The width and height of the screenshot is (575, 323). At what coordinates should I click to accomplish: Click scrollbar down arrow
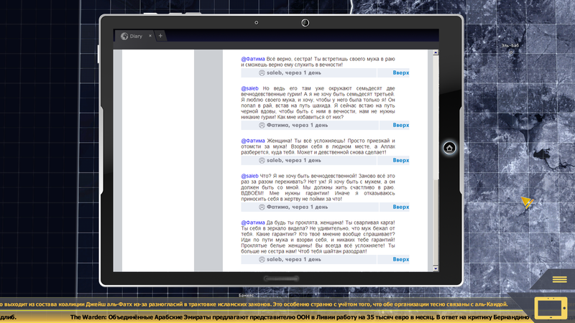click(x=436, y=268)
